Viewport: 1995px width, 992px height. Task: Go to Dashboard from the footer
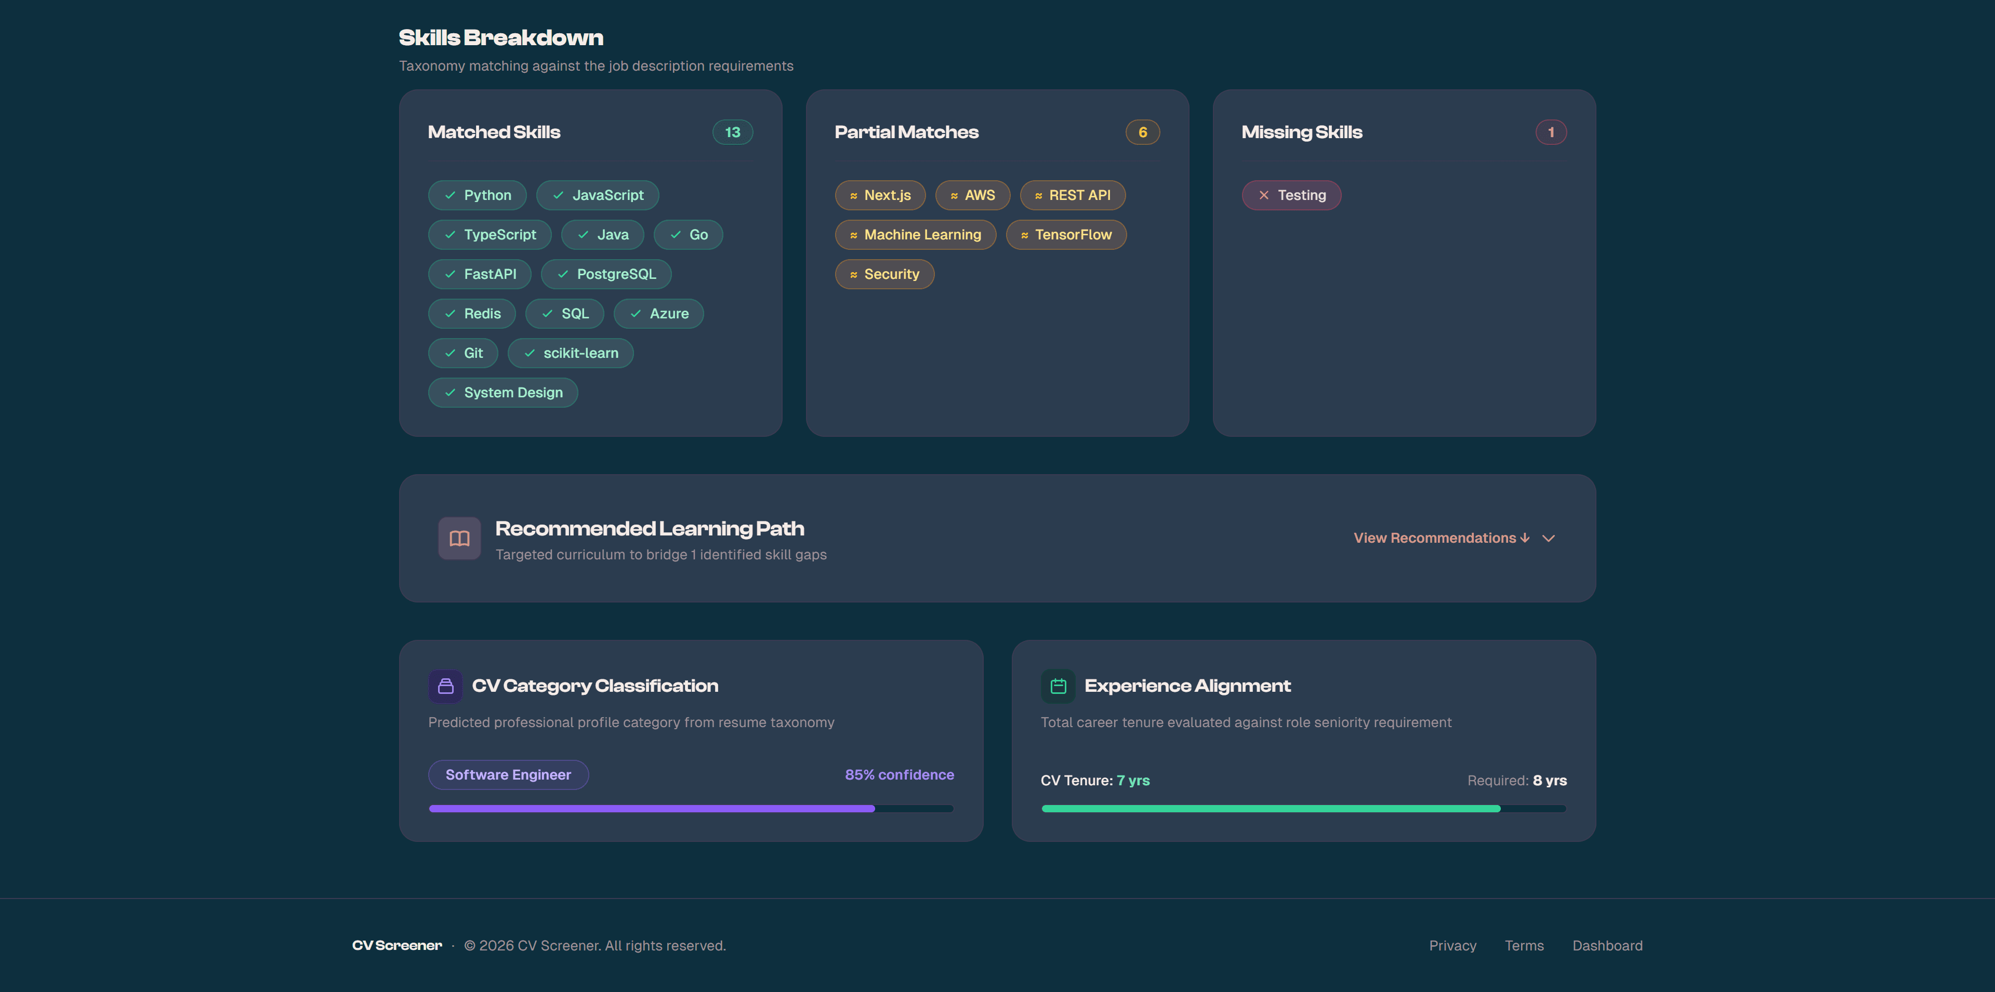(1607, 946)
